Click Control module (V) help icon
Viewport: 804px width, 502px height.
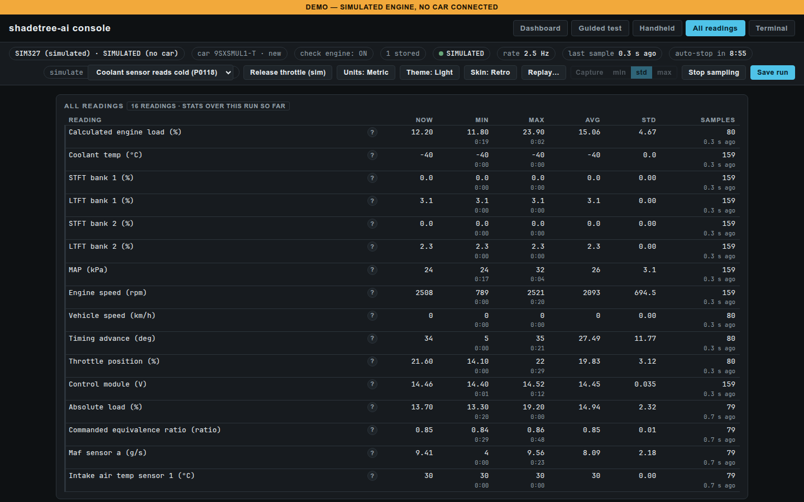point(372,384)
